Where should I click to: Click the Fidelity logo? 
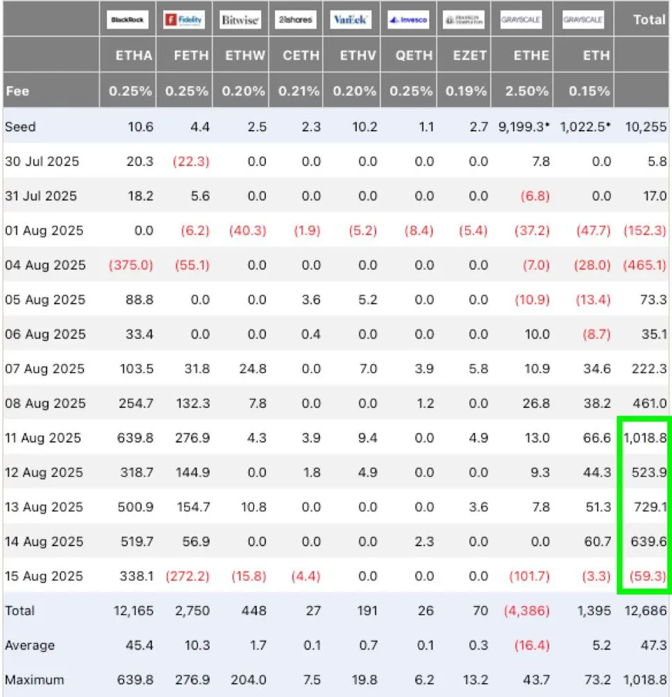click(184, 19)
